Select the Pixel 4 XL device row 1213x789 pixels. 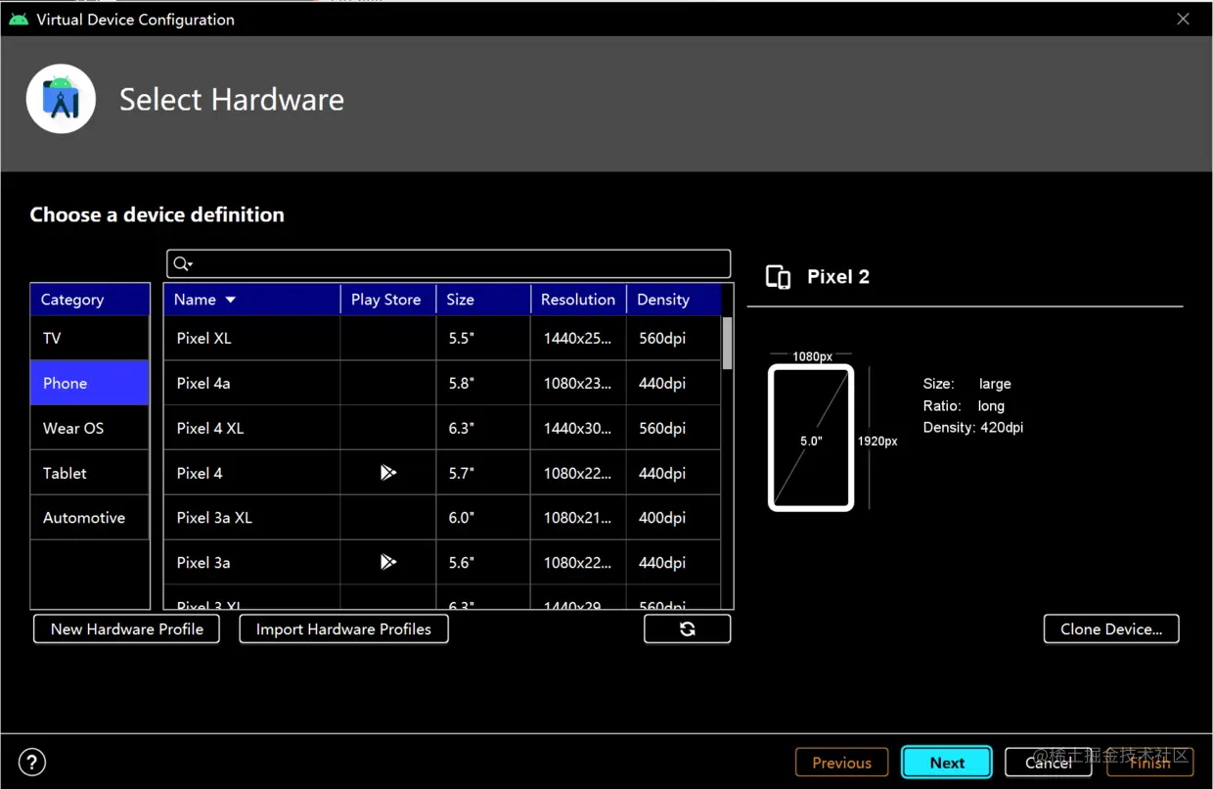442,428
